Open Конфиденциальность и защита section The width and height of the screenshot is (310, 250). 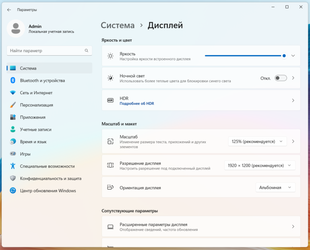click(49, 178)
